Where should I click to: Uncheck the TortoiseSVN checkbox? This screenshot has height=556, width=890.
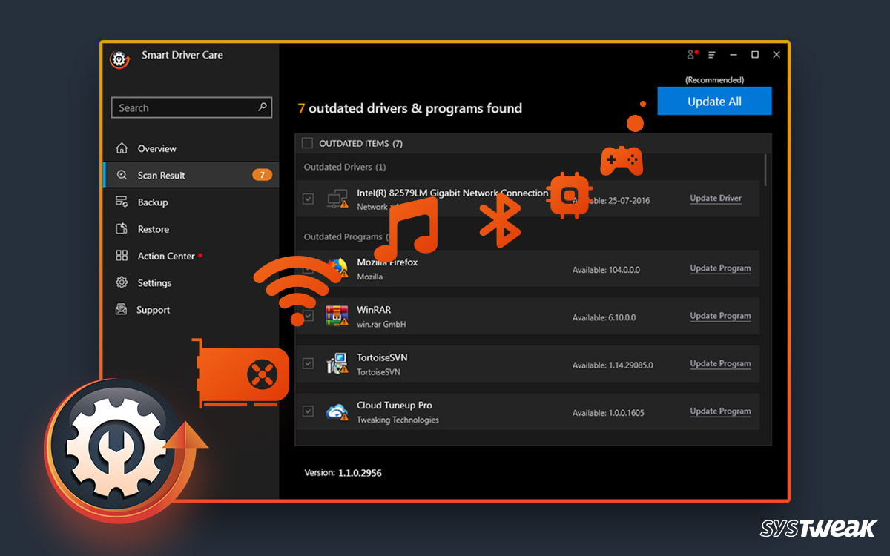point(308,364)
